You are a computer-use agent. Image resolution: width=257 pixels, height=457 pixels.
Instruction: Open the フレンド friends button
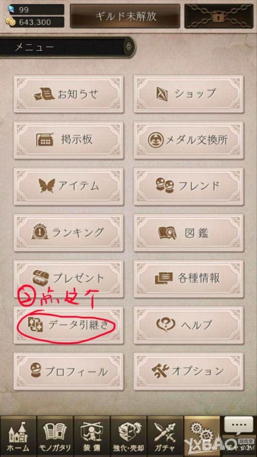pyautogui.click(x=189, y=187)
